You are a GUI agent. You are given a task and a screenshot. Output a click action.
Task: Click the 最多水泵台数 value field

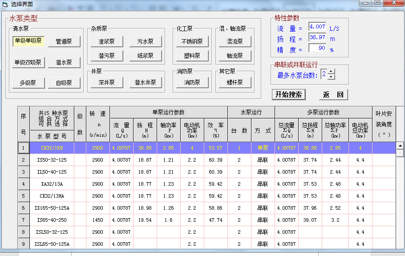click(324, 74)
